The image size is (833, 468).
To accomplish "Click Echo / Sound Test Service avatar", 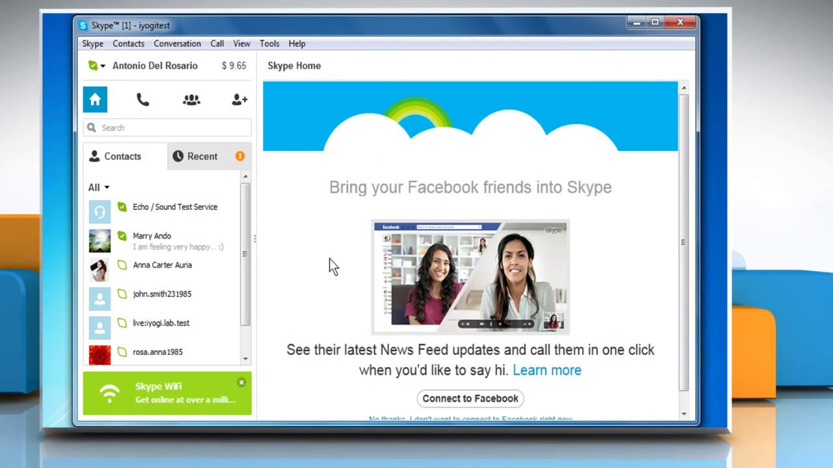I will coord(100,211).
